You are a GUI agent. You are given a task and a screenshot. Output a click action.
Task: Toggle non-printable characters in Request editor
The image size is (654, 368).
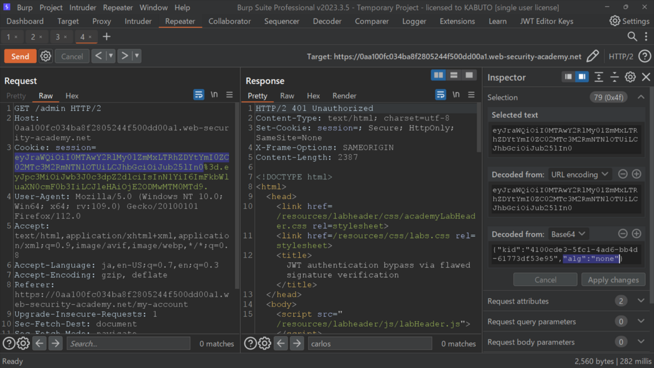[x=214, y=95]
